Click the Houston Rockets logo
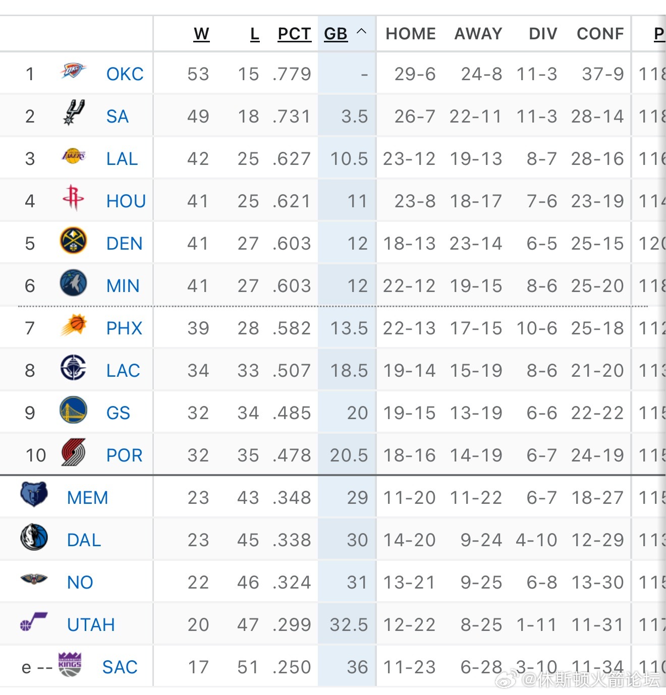666x695 pixels. tap(73, 198)
